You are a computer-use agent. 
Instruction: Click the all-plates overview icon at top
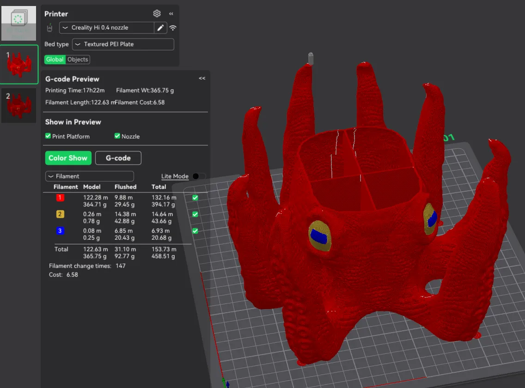(19, 23)
